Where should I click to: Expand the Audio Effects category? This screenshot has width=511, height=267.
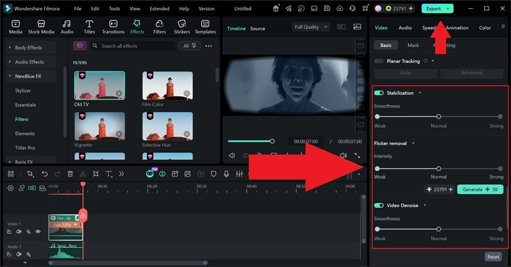10,61
